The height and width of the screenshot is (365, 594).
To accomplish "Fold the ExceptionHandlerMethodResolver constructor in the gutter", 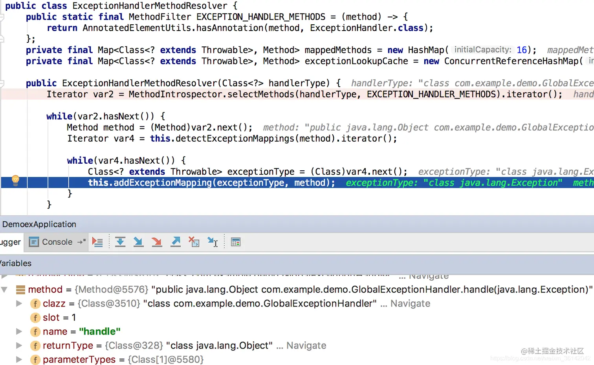I will tap(2, 83).
